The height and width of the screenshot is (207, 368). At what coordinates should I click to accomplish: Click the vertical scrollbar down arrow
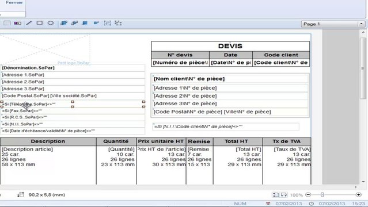pyautogui.click(x=363, y=182)
